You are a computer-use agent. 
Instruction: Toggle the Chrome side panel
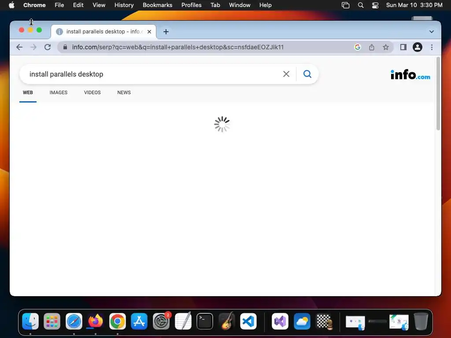403,47
